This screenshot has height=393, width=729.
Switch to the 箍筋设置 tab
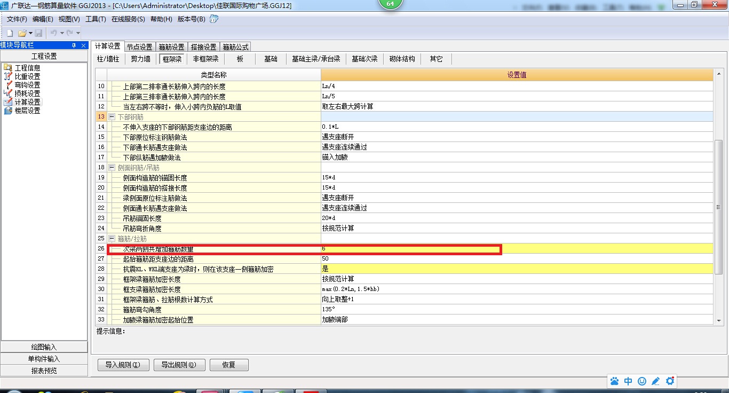tap(172, 47)
